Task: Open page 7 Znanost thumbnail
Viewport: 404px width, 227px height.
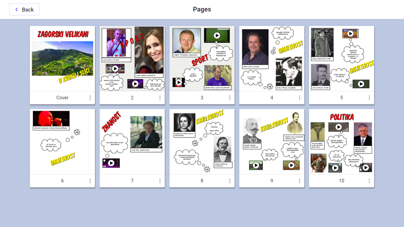Action: [x=132, y=142]
